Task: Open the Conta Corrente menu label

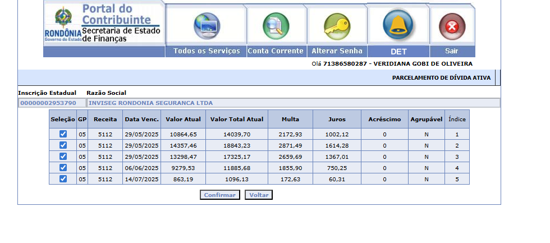Action: [276, 51]
